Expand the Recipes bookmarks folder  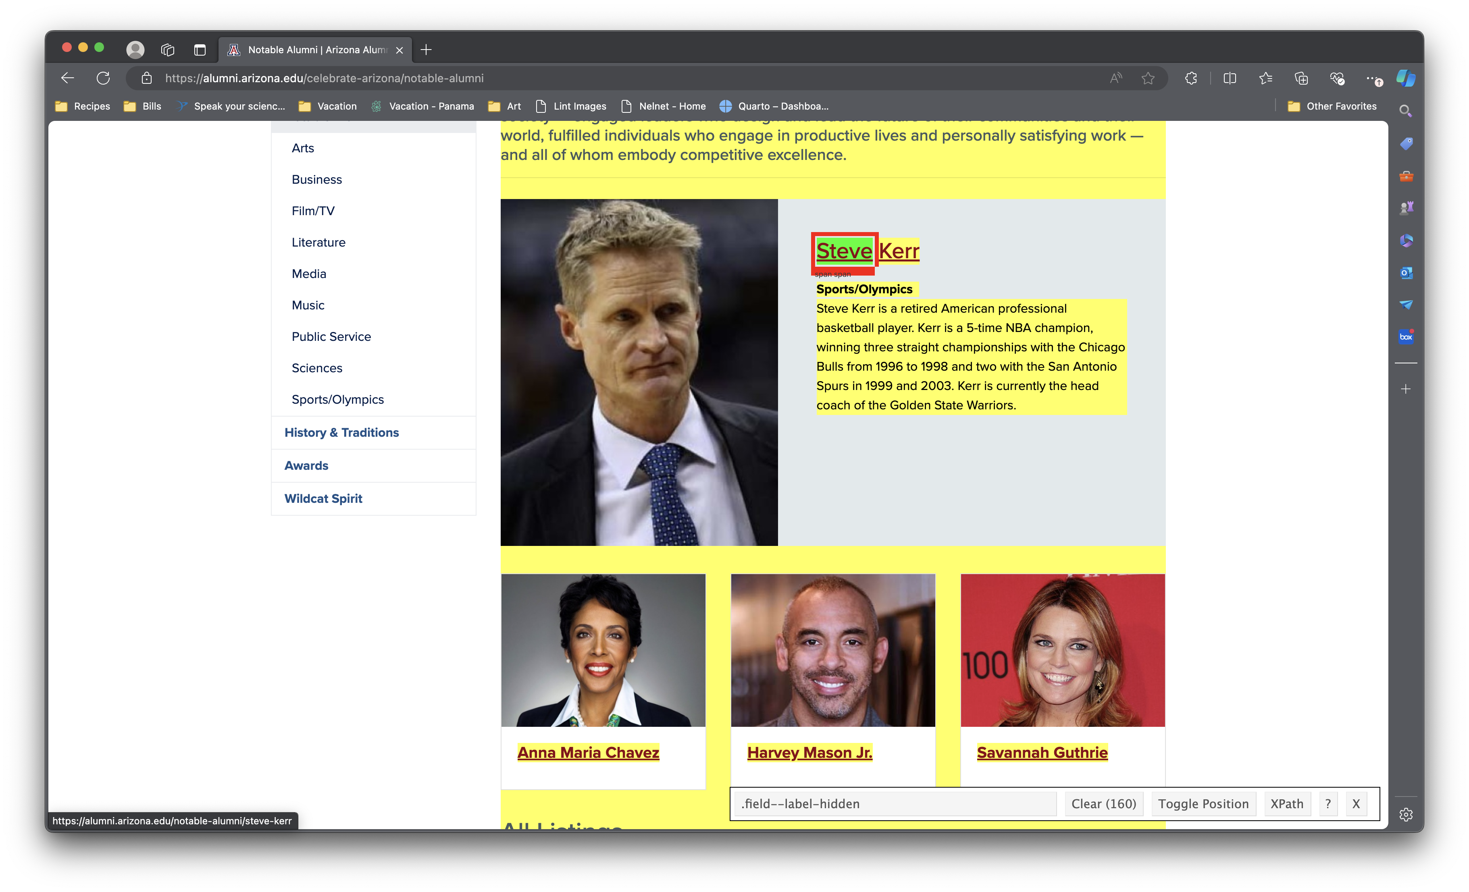(83, 106)
